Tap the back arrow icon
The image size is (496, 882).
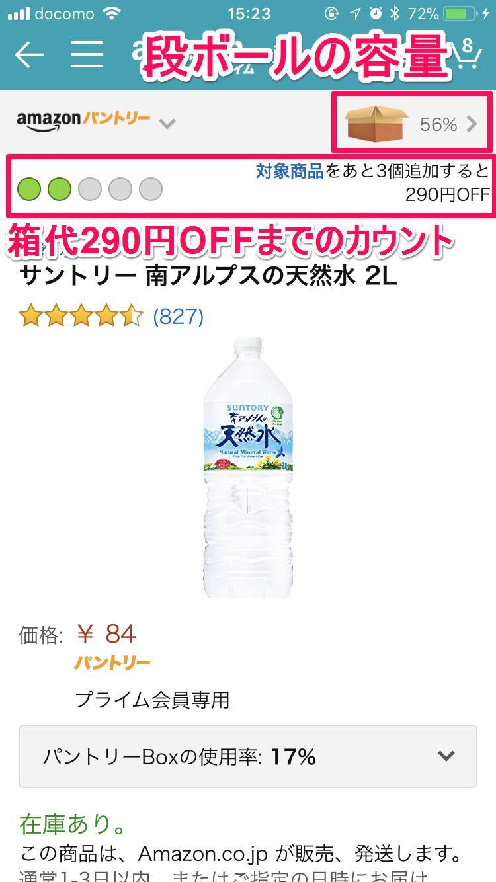[x=29, y=55]
